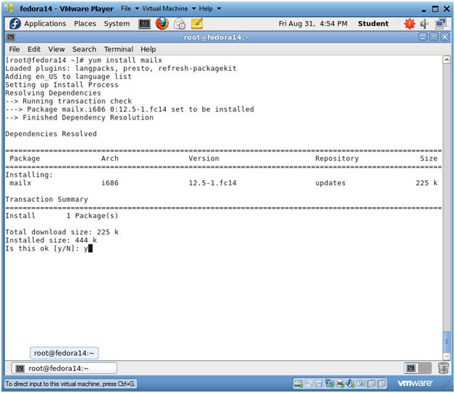Click the 'Loaded plugins' output line
Viewport: 455px width, 393px height.
(x=121, y=69)
